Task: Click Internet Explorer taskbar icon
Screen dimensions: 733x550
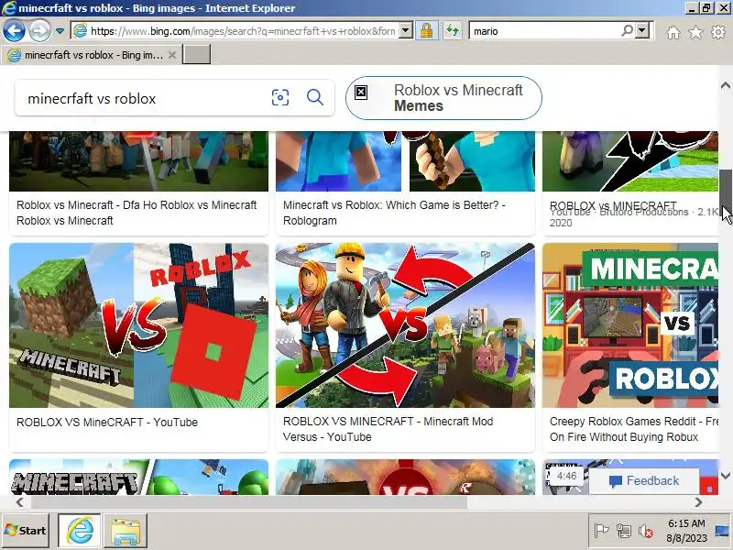Action: (x=80, y=531)
